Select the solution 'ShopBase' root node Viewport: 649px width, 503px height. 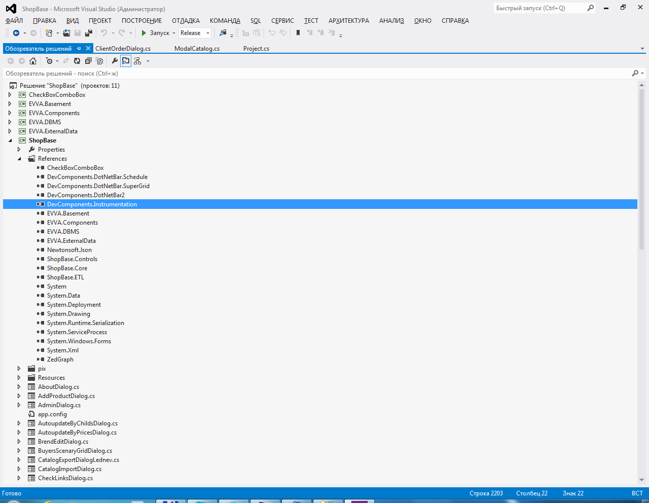pos(69,86)
